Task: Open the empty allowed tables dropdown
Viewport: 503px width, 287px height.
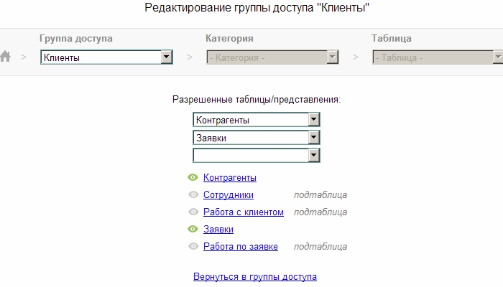Action: 256,155
